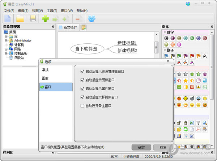The image size is (217, 161).
Task: Open the 视图(V) menu
Action: click(x=38, y=10)
